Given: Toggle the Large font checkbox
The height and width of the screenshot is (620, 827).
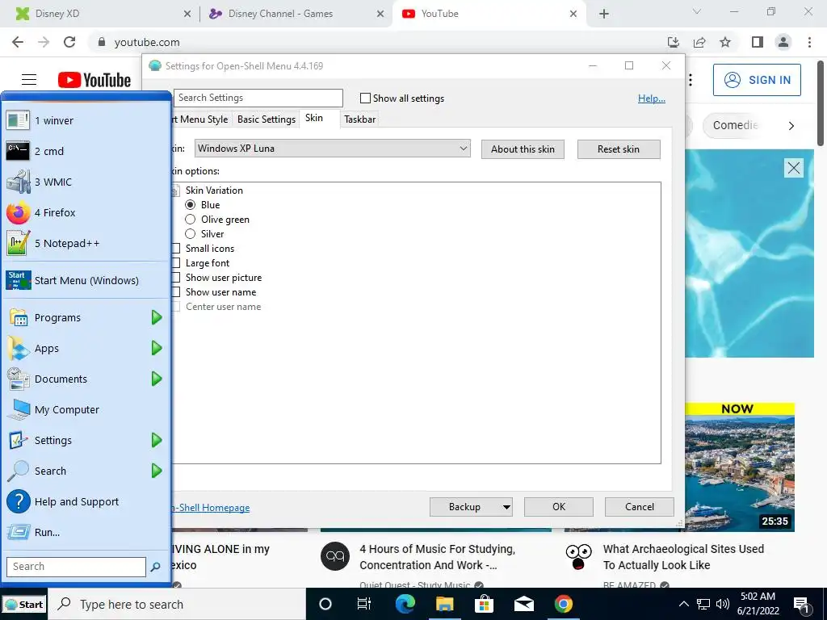Looking at the screenshot, I should [x=175, y=263].
